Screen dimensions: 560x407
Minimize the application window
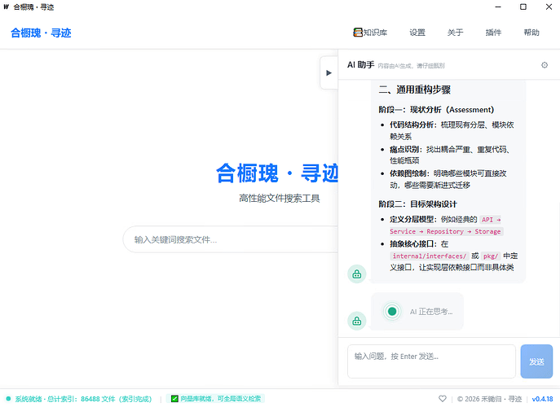coord(498,7)
